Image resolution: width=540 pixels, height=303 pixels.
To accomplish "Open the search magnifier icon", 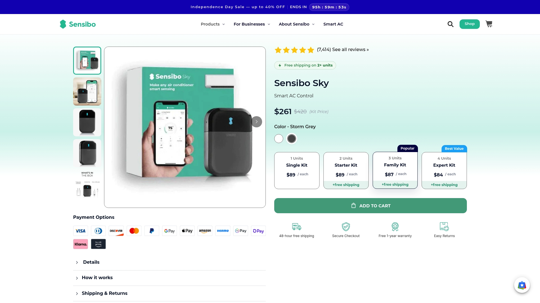I will click(x=450, y=24).
